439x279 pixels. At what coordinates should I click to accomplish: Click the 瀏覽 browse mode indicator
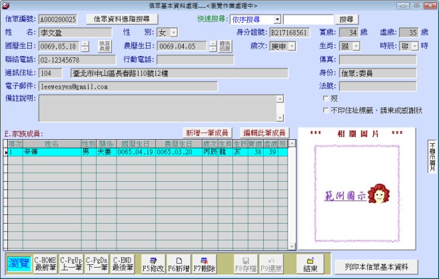coord(19,264)
